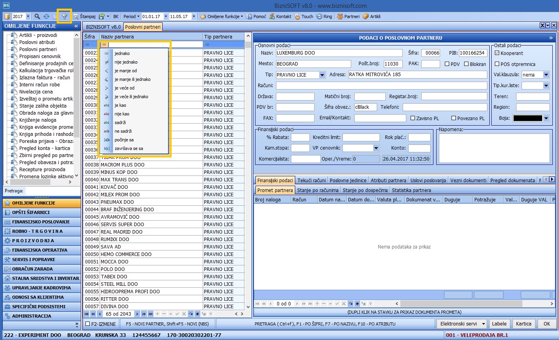Go to next record in partner list navigator
The image size is (559, 340).
click(137, 314)
